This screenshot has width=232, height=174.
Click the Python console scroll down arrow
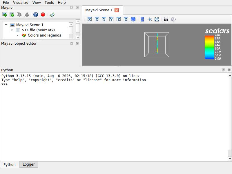(x=230, y=159)
